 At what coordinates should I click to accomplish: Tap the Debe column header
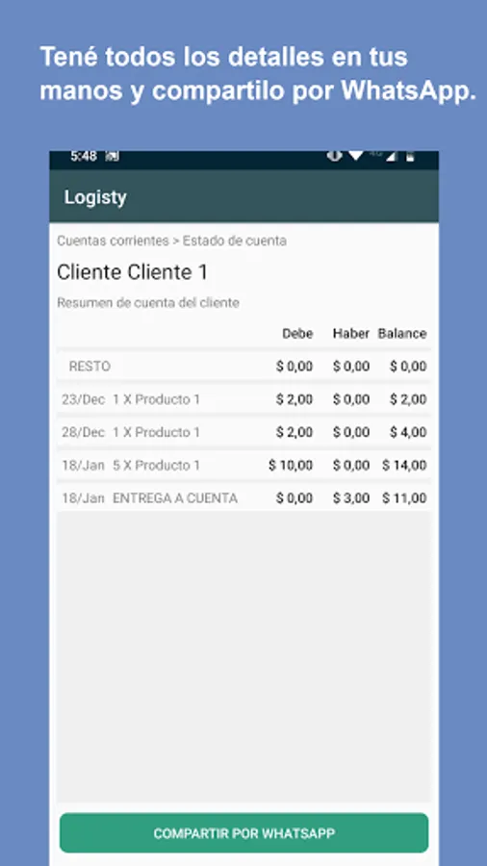[297, 334]
